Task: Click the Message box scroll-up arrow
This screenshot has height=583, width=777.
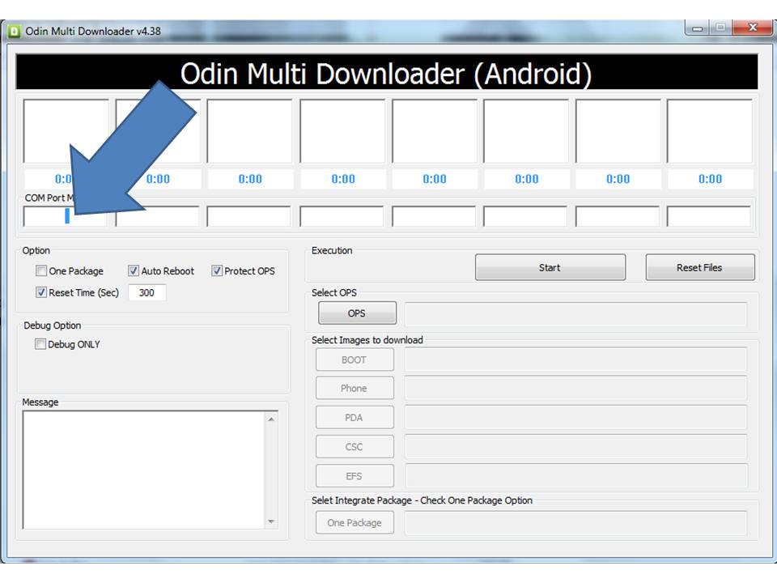Action: point(271,419)
